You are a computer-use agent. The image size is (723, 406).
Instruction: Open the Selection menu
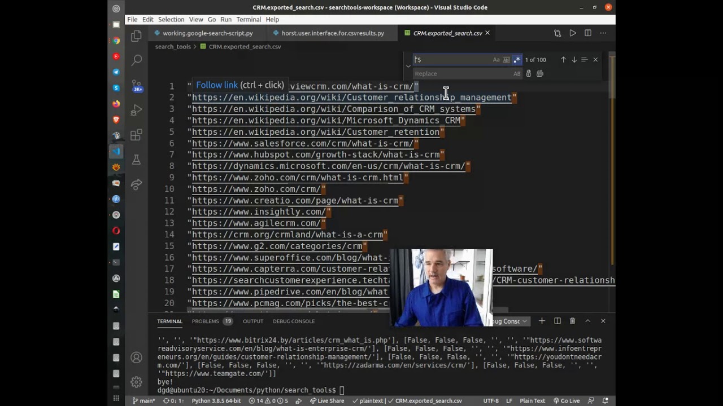pos(171,19)
